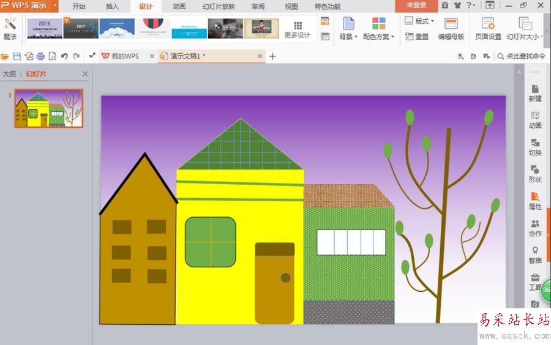Click the 重置 (Reset) button

[417, 37]
